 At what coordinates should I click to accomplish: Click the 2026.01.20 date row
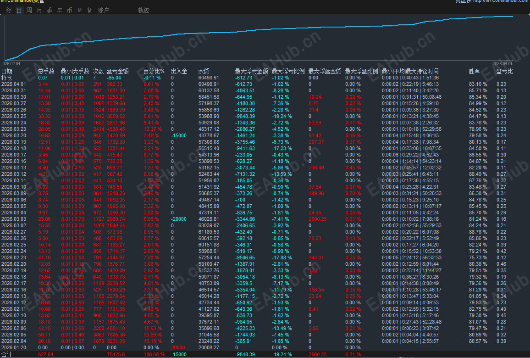(13, 347)
